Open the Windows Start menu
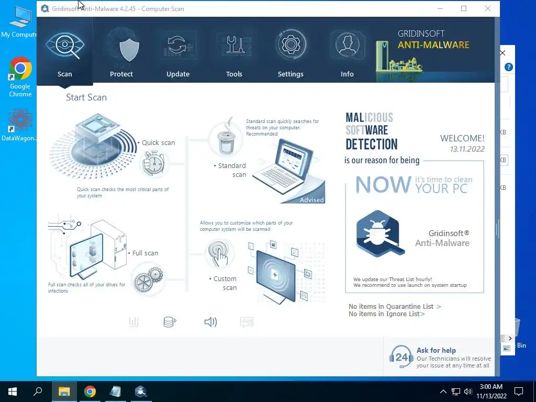Viewport: 536px width, 402px height. pos(13,392)
